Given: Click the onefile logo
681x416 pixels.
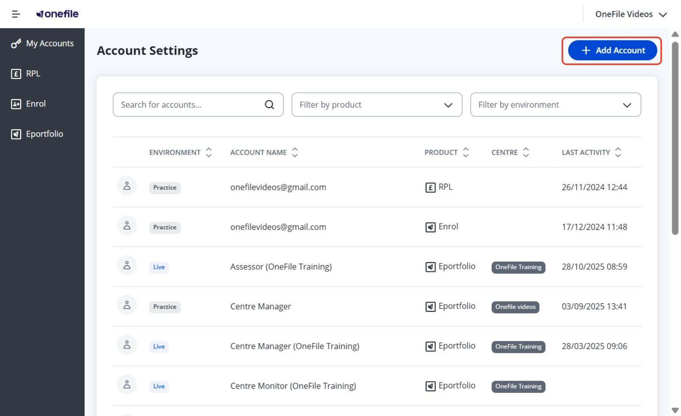Looking at the screenshot, I should [58, 14].
